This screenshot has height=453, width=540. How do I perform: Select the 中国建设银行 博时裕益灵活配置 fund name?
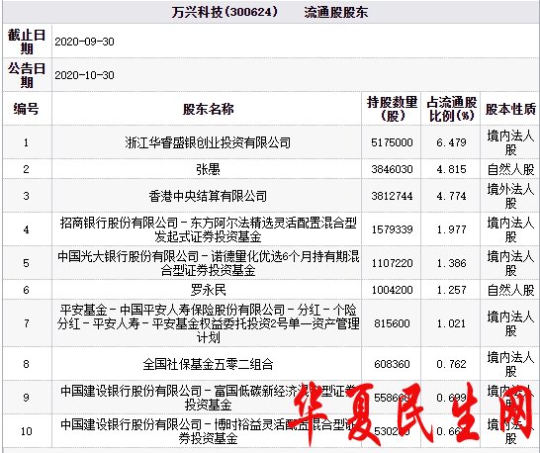(208, 431)
